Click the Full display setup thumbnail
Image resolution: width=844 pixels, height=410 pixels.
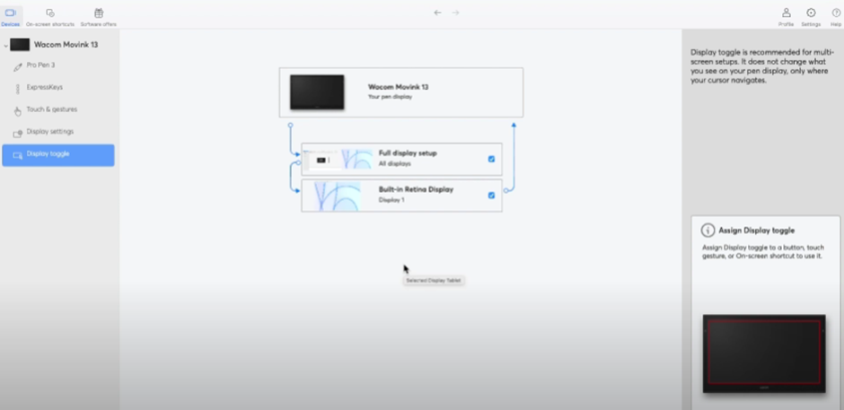[x=338, y=160]
